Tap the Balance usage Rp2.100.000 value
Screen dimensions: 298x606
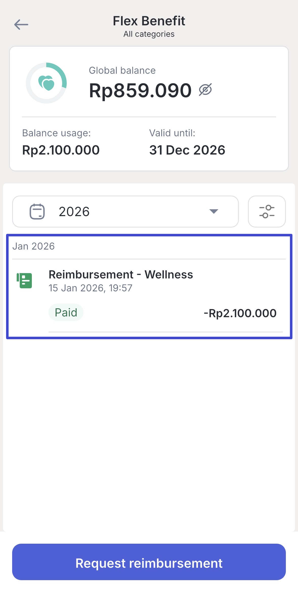coord(61,150)
